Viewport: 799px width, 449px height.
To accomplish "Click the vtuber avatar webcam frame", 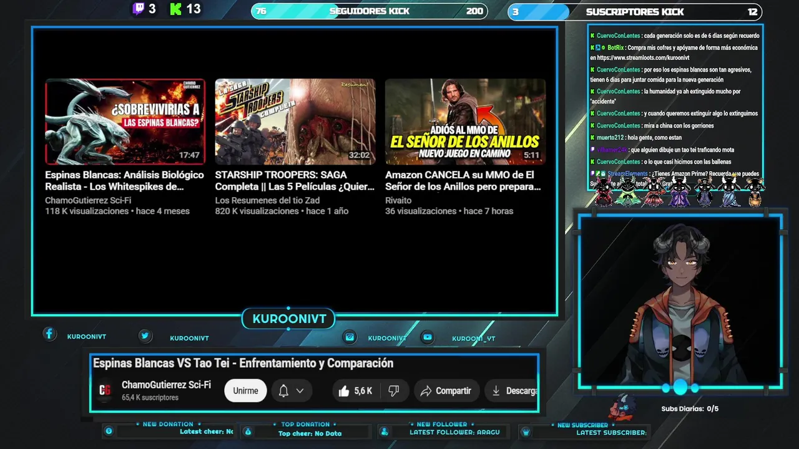I will click(x=680, y=302).
